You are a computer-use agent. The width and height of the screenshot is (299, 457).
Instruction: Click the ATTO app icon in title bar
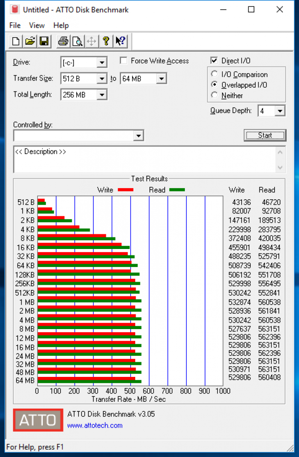tap(15, 10)
